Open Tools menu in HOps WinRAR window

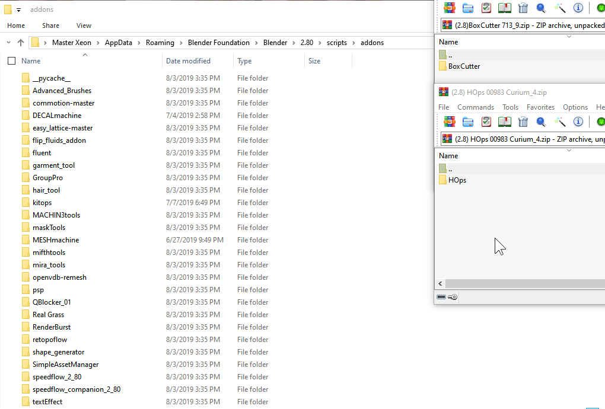click(x=510, y=107)
